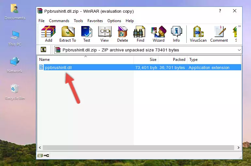This screenshot has height=166, width=251.
Task: Select the ppbrushintl.dll file name
Action: [x=58, y=67]
